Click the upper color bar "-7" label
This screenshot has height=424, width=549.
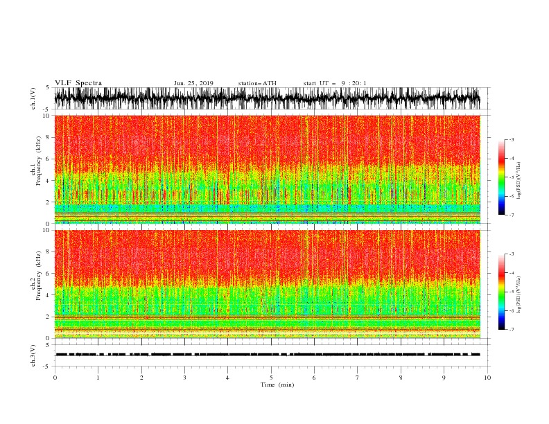(x=511, y=215)
